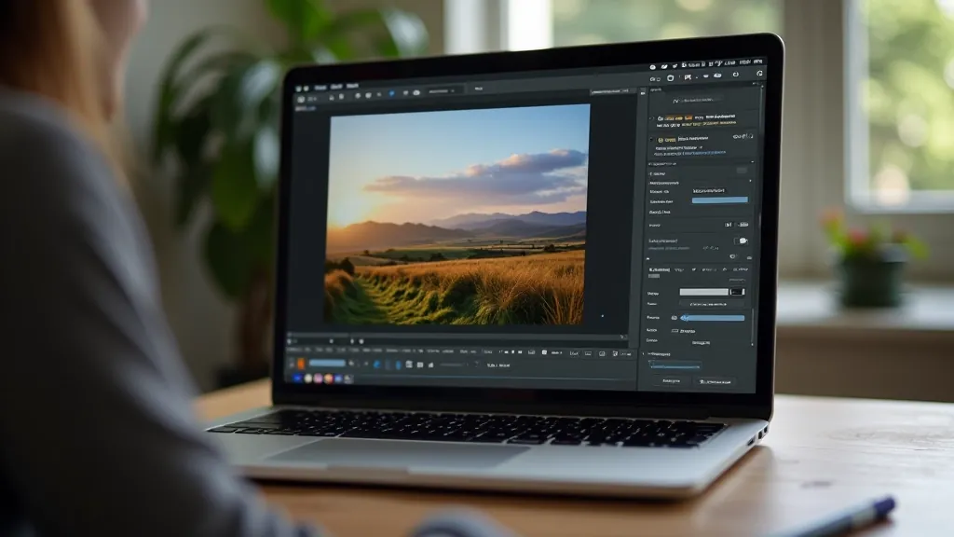Click the circular refresh icon in top-right toolbar
Image resolution: width=954 pixels, height=537 pixels.
click(736, 75)
